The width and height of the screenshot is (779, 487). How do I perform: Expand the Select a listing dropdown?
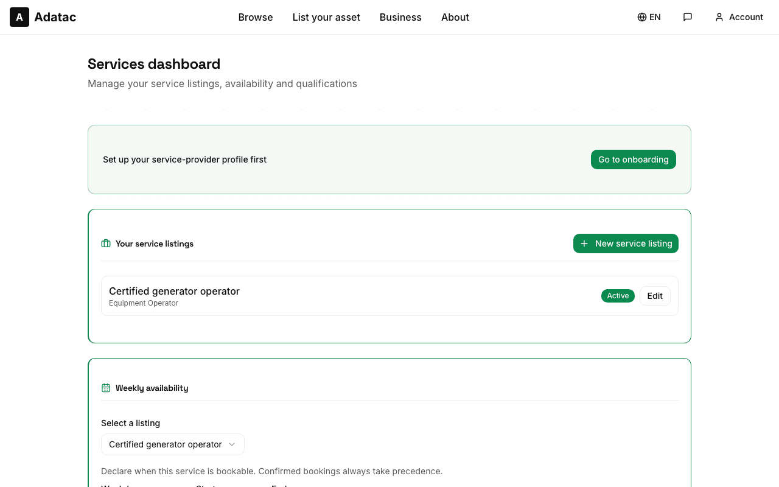coord(173,444)
